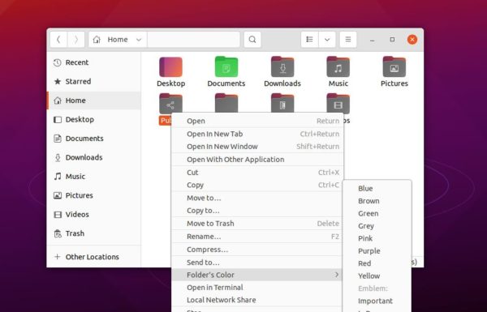
Task: Open the view options dropdown arrow
Action: tap(327, 40)
